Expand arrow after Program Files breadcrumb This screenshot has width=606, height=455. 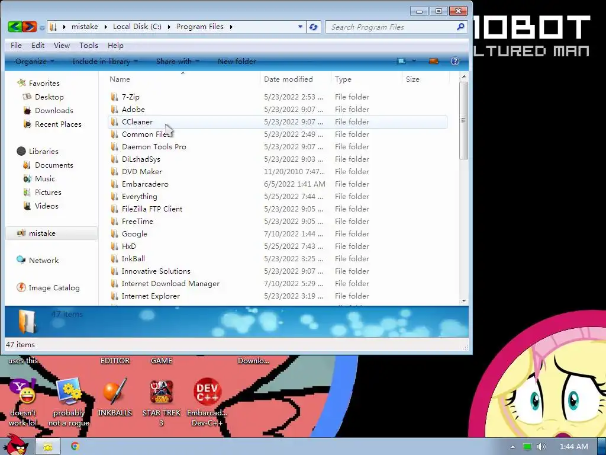tap(231, 27)
